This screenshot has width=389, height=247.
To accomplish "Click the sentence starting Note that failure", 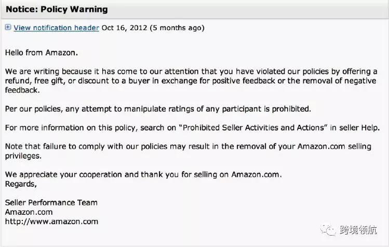I will click(188, 146).
